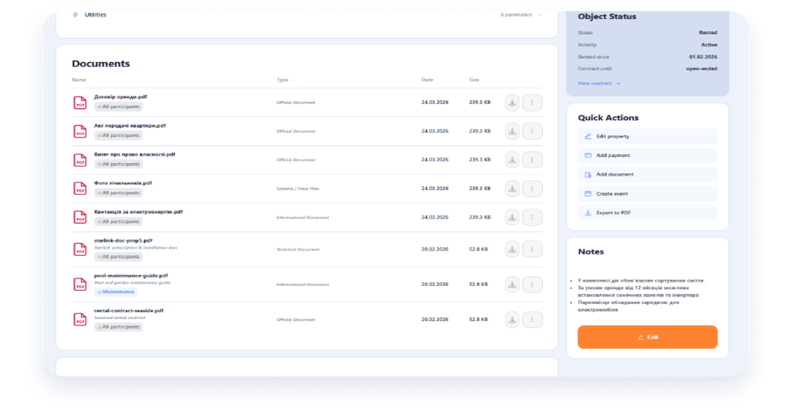Click the orange Edit button under Notes

pos(647,337)
